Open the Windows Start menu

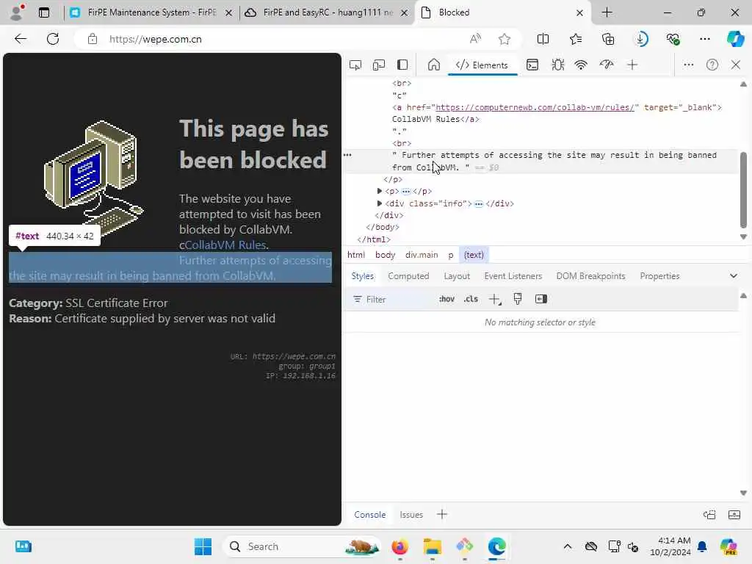[203, 546]
